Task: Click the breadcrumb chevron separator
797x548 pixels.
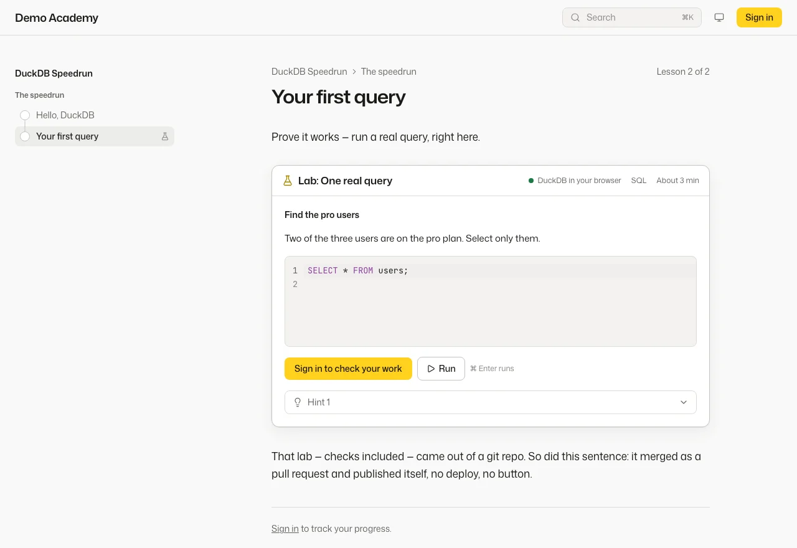Action: [354, 72]
